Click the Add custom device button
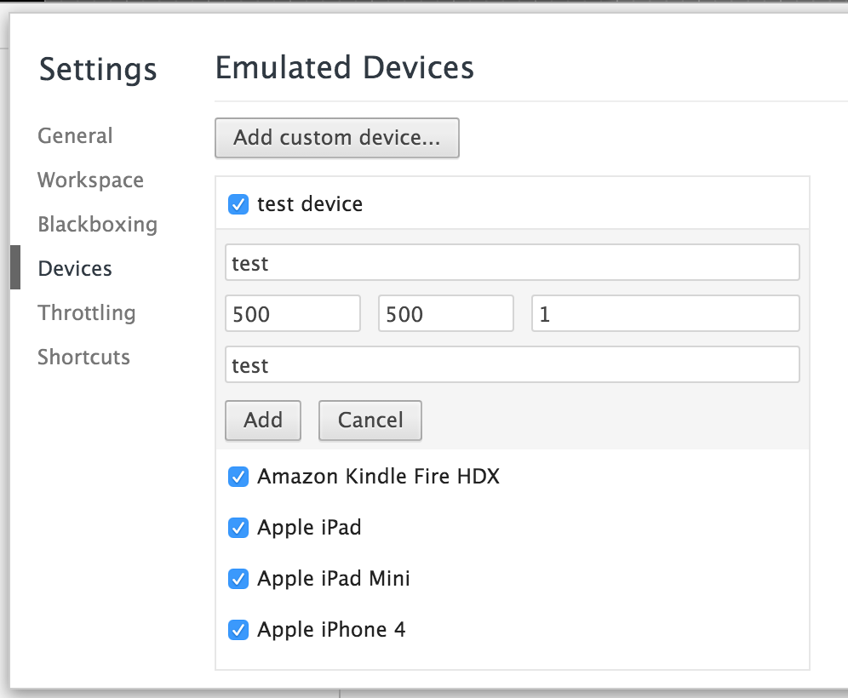Image resolution: width=848 pixels, height=698 pixels. click(336, 138)
